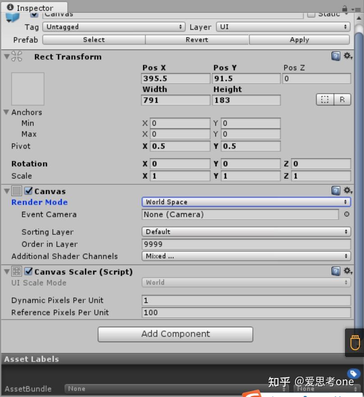Click the Canvas Scaler script icon
The height and width of the screenshot is (397, 364).
tap(17, 271)
